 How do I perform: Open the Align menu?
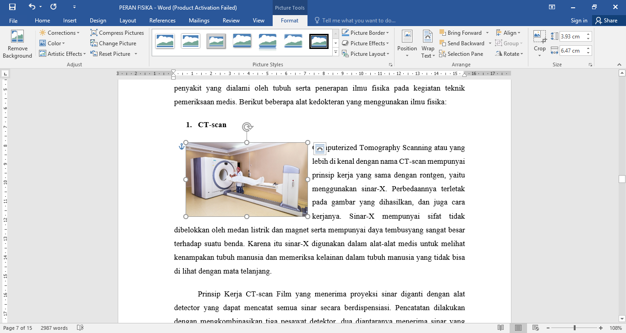click(x=508, y=33)
